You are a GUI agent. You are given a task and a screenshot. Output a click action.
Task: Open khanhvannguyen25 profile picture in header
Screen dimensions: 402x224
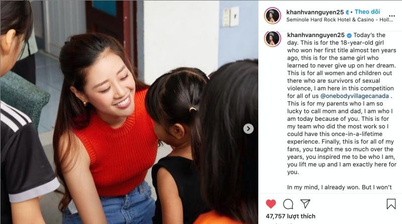(272, 16)
